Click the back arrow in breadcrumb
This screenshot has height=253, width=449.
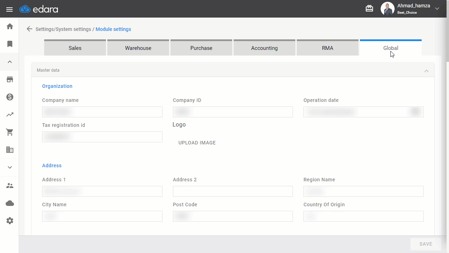[x=29, y=29]
